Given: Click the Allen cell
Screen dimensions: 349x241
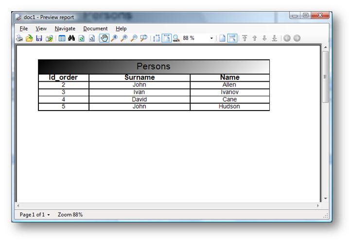Looking at the screenshot, I should (x=229, y=85).
